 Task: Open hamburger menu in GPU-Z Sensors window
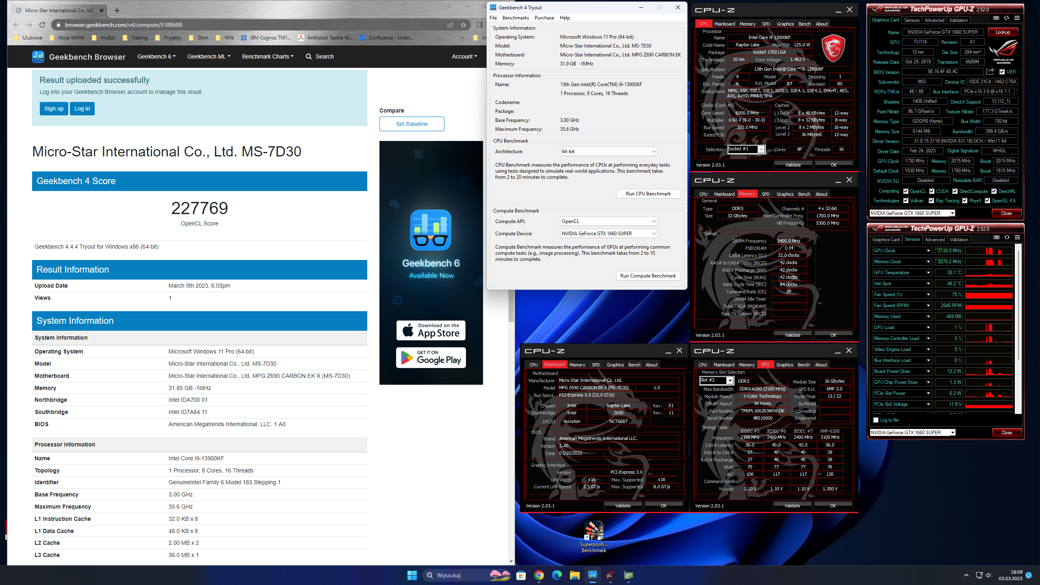tap(1017, 237)
